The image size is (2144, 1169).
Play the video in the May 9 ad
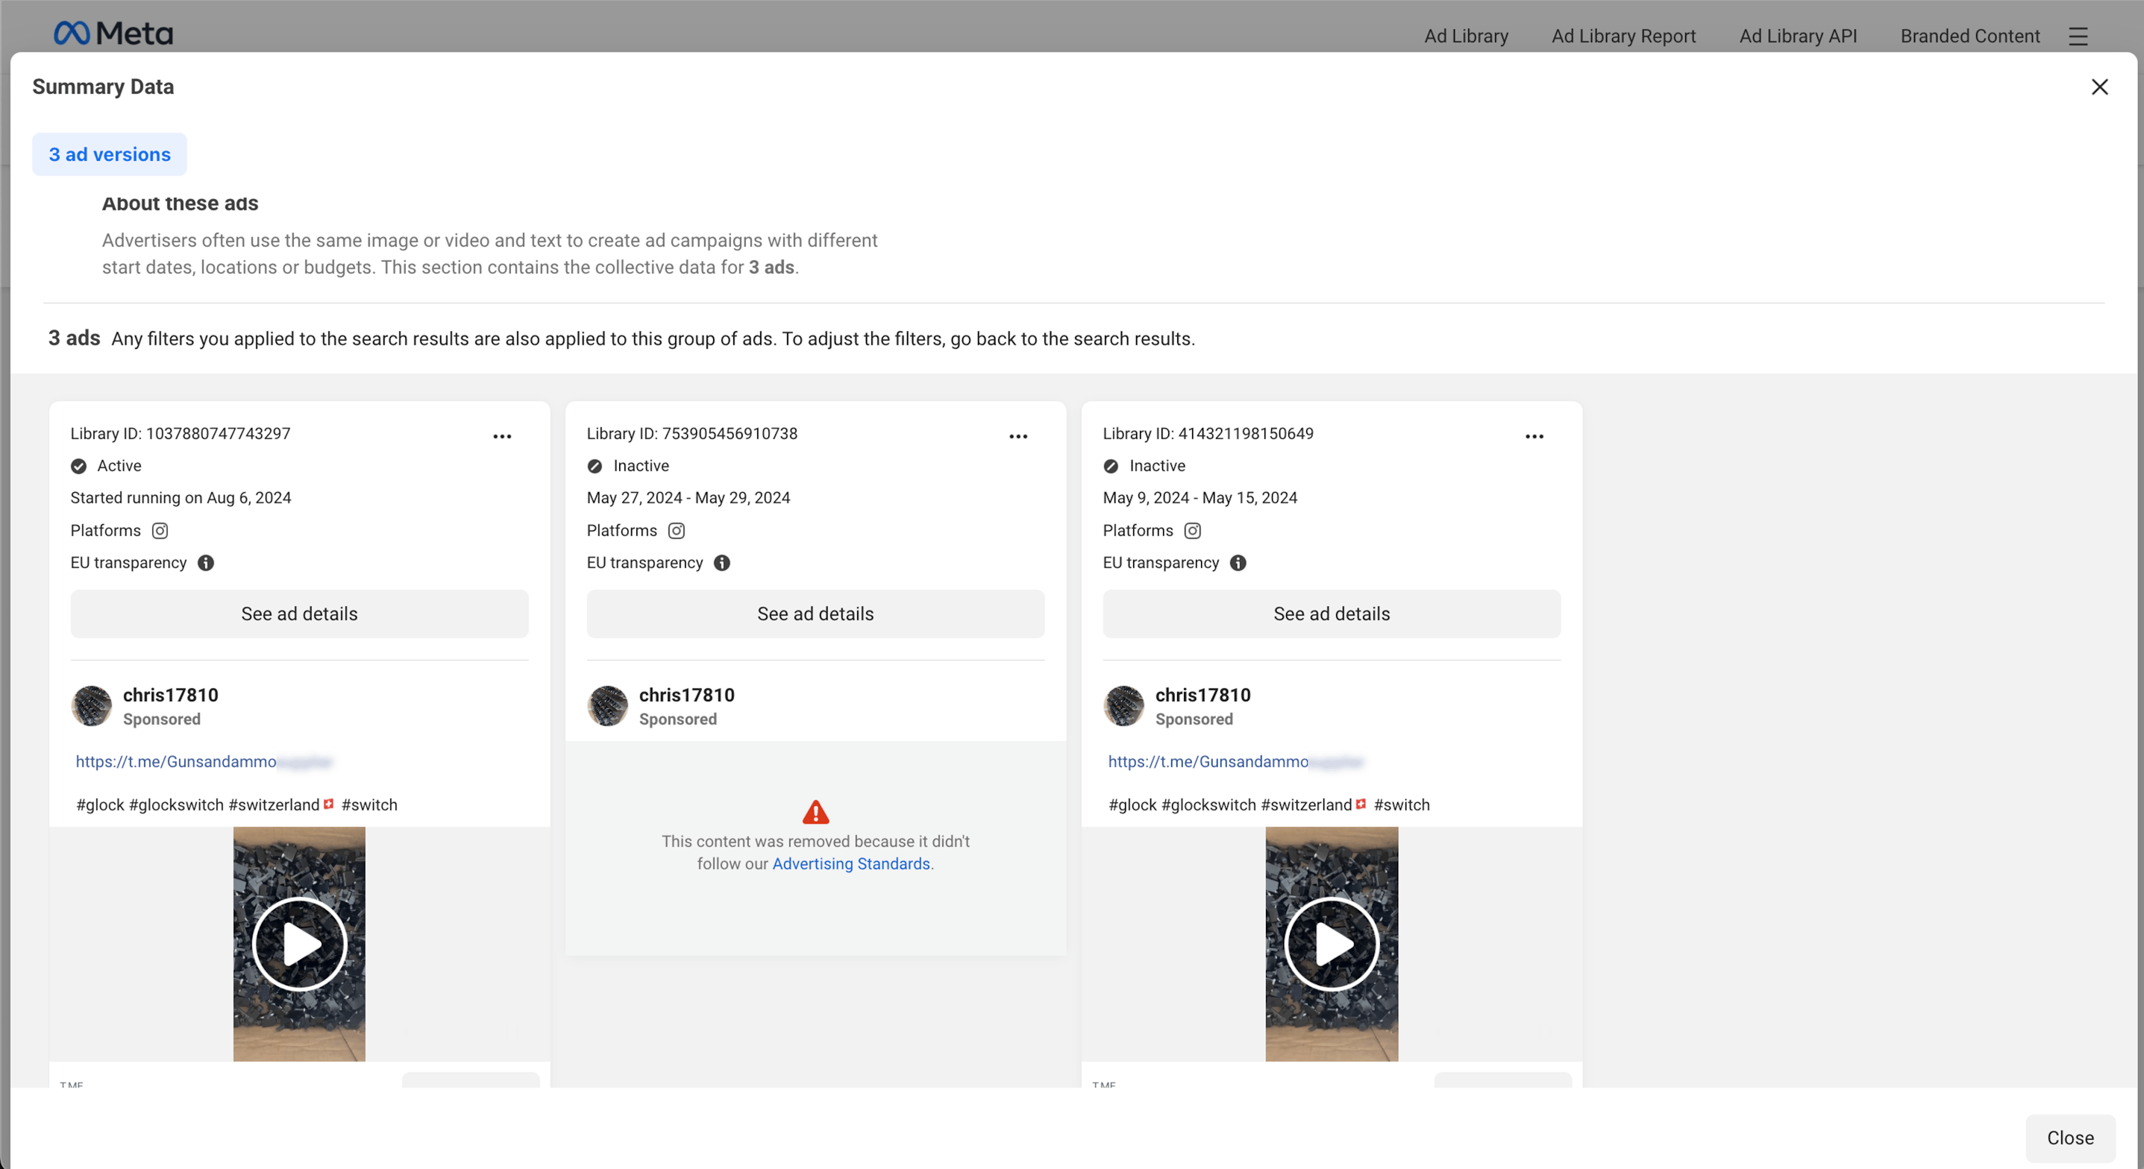[x=1331, y=944]
